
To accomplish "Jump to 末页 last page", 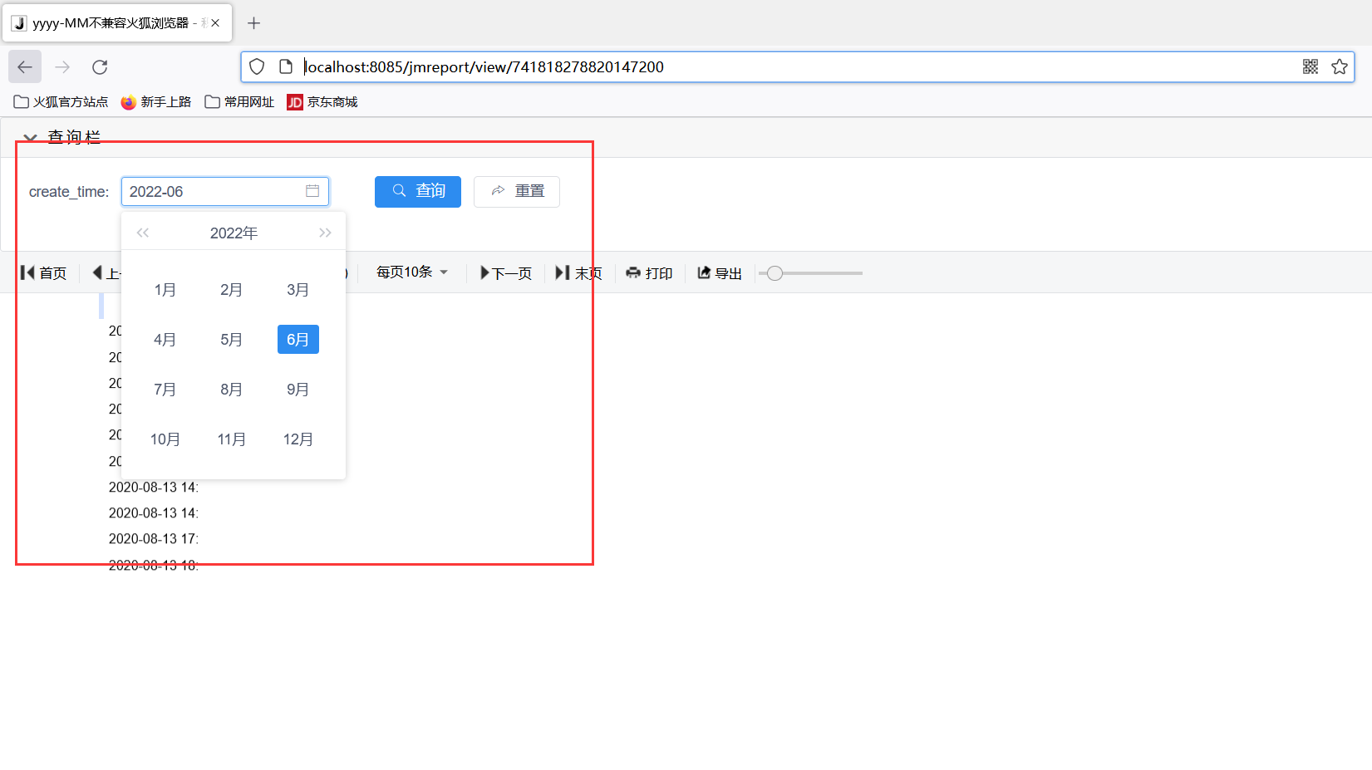I will (x=578, y=272).
